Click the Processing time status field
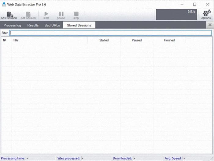The image size is (214, 161). pyautogui.click(x=41, y=158)
